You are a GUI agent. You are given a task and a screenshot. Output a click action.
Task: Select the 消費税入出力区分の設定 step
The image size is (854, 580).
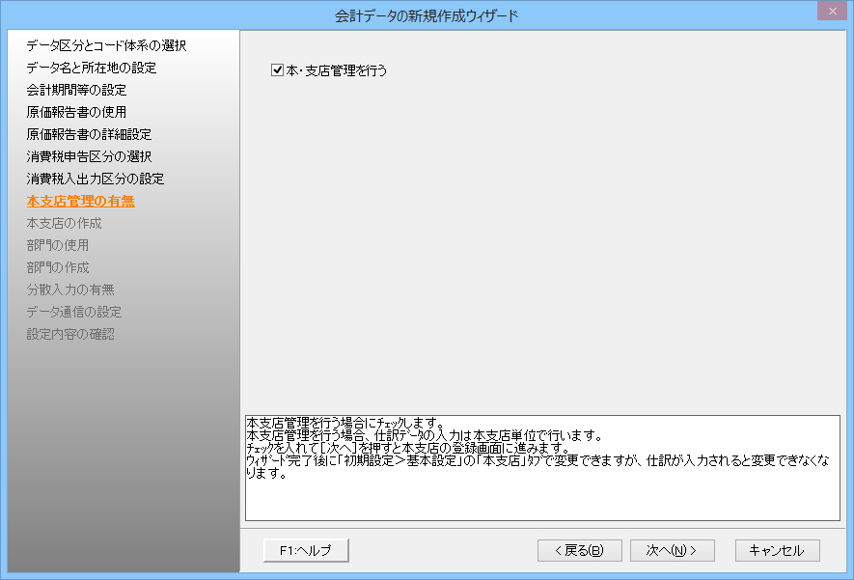click(x=96, y=179)
